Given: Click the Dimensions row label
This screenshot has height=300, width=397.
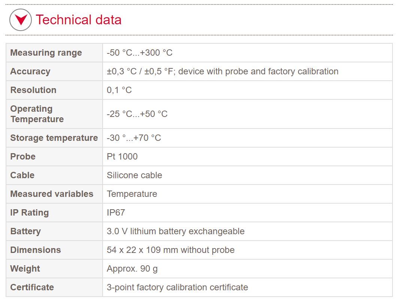Looking at the screenshot, I should pyautogui.click(x=36, y=250).
